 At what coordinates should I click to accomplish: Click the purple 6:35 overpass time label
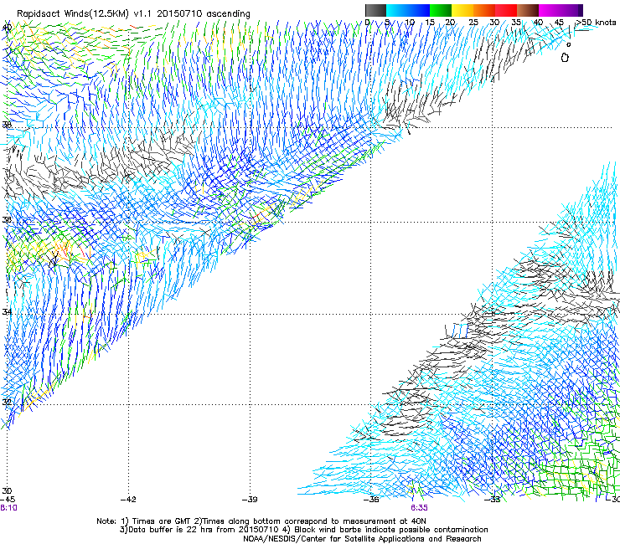point(419,508)
